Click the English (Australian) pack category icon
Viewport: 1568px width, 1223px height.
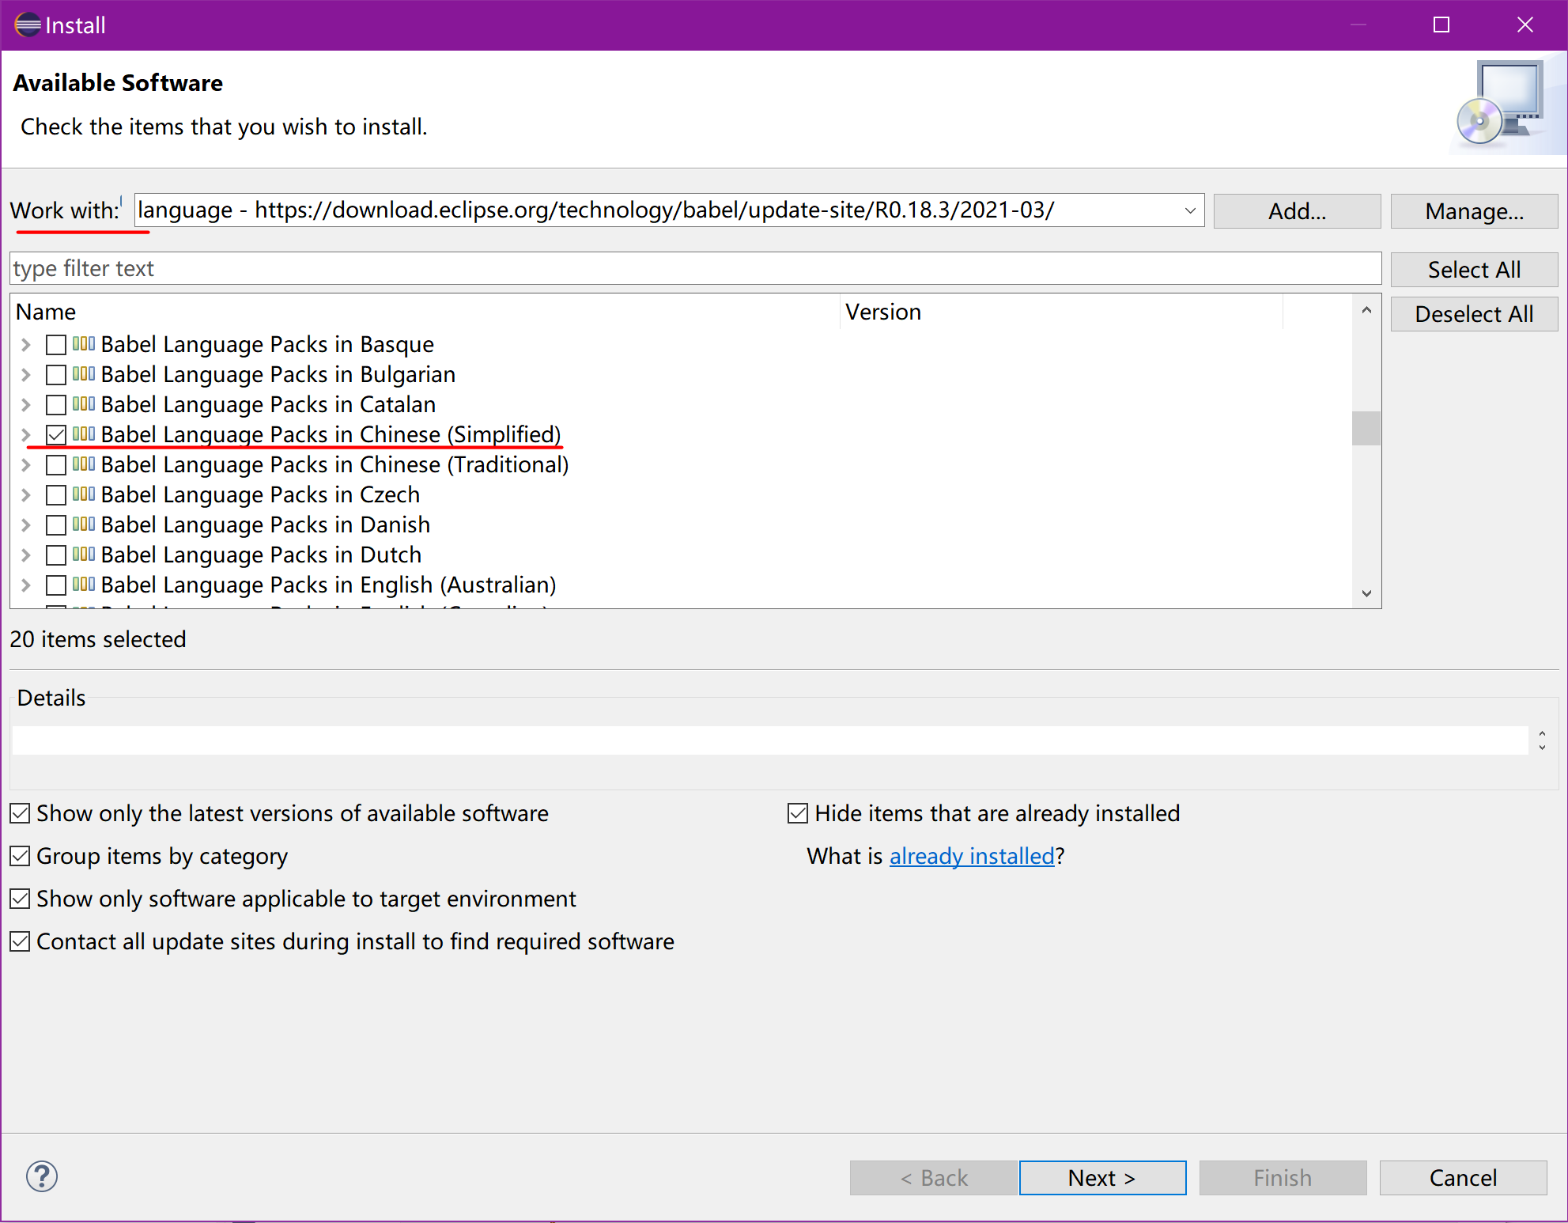[84, 585]
